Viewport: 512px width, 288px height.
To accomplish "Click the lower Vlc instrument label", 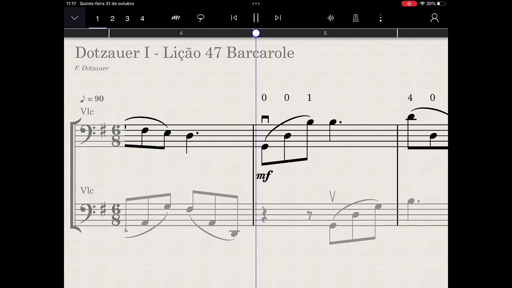I will [87, 191].
